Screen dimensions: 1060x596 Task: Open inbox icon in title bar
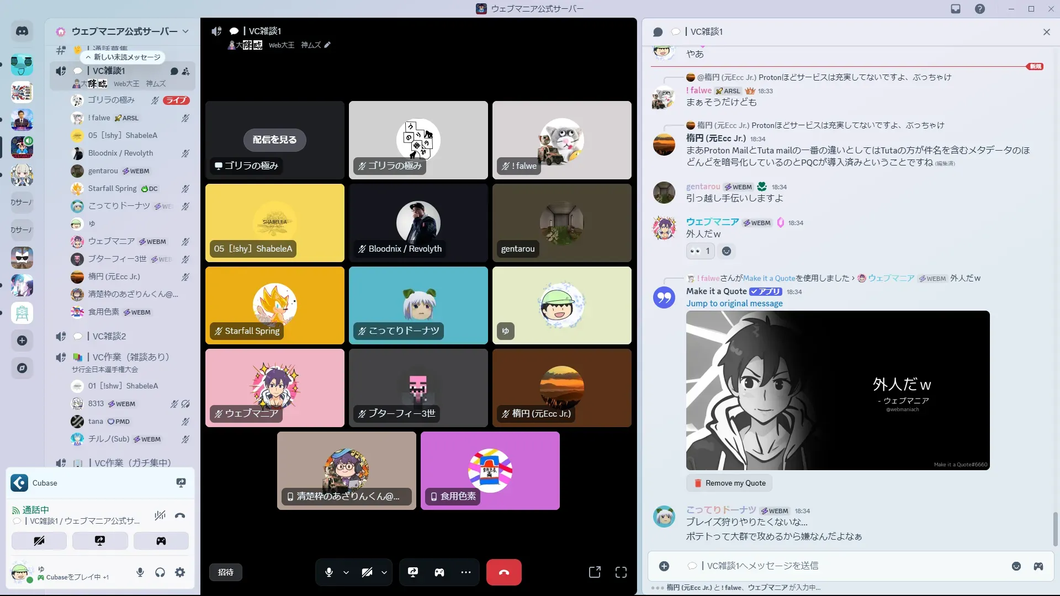click(956, 9)
